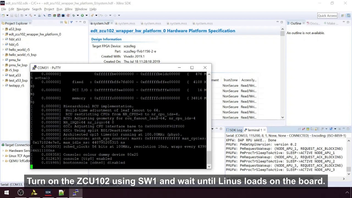Click the New wizard toolbar icon

3,15
